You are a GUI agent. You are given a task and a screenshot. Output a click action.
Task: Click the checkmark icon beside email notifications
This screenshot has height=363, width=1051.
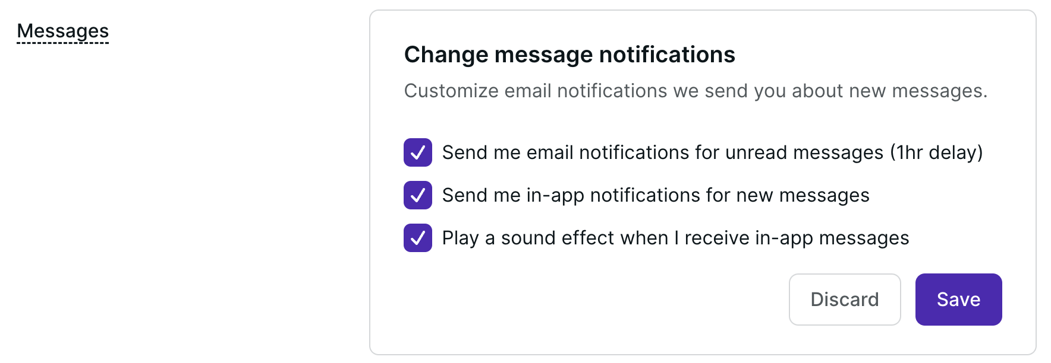tap(418, 152)
